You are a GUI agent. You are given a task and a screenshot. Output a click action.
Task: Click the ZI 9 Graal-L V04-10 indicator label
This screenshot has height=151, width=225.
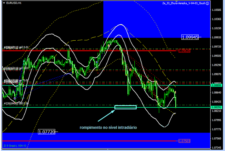tap(15, 145)
